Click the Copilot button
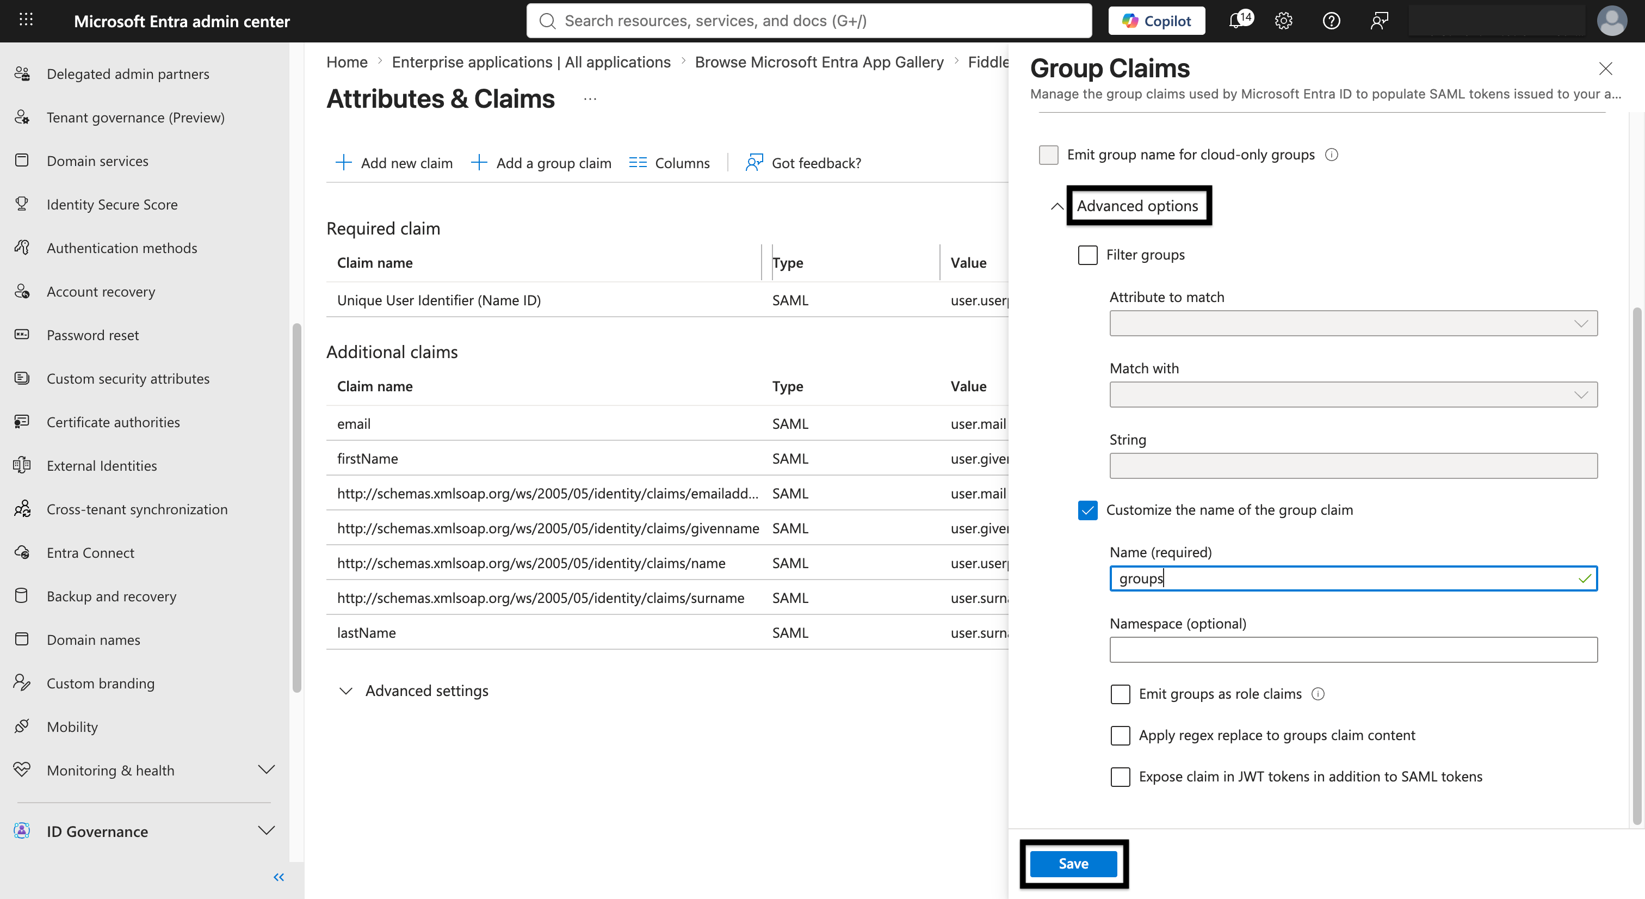 [1157, 21]
